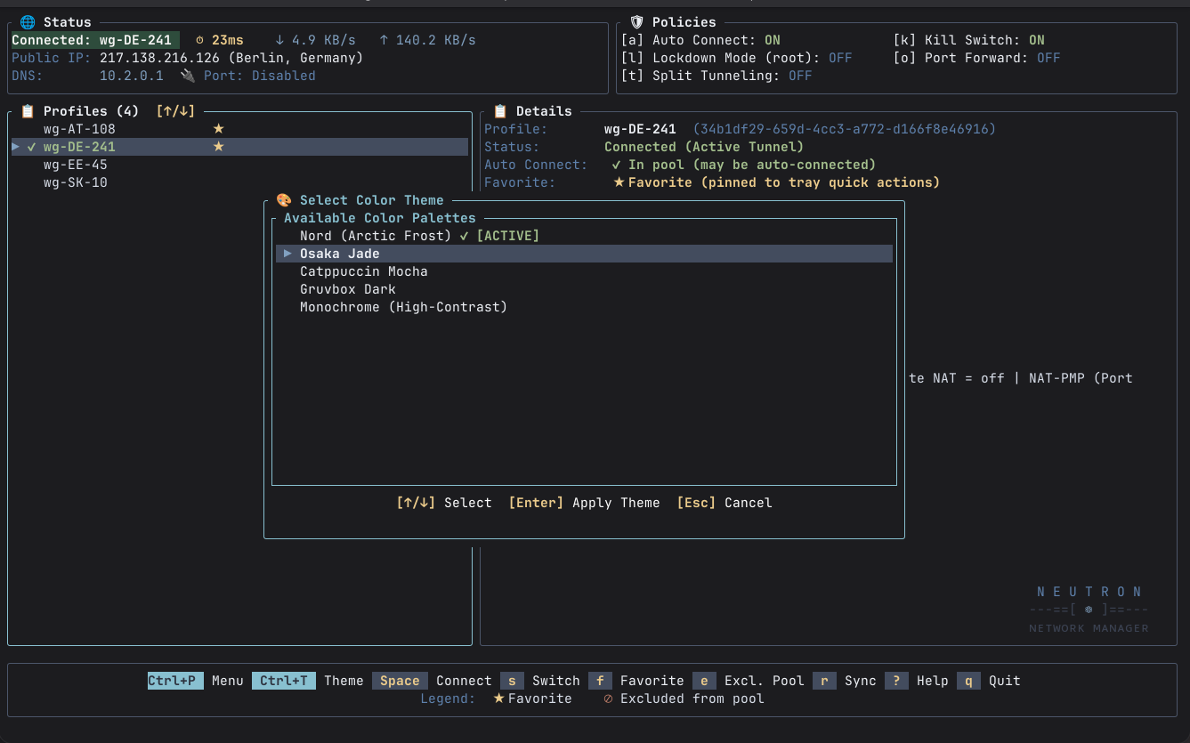The height and width of the screenshot is (743, 1190).
Task: Click the clock icon beside 23ms latency
Action: [199, 40]
